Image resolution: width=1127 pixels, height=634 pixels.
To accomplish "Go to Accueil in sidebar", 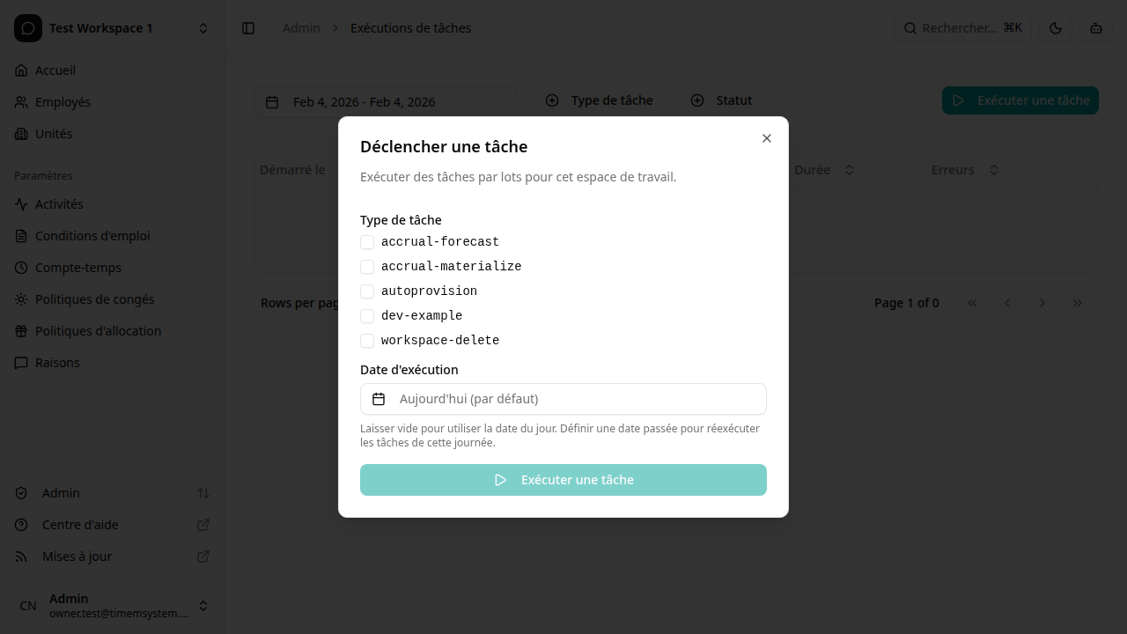I will 55,70.
